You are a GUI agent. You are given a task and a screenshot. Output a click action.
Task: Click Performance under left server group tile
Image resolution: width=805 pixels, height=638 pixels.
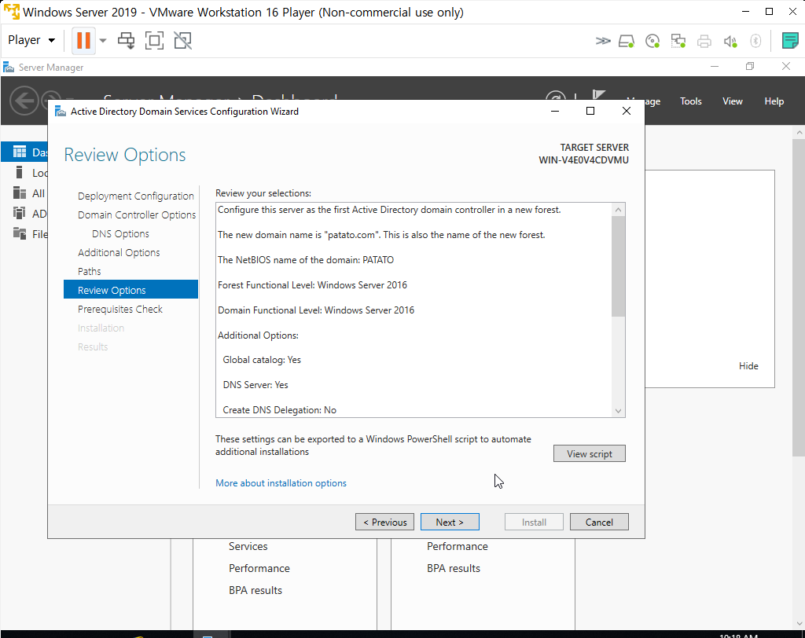pyautogui.click(x=259, y=568)
